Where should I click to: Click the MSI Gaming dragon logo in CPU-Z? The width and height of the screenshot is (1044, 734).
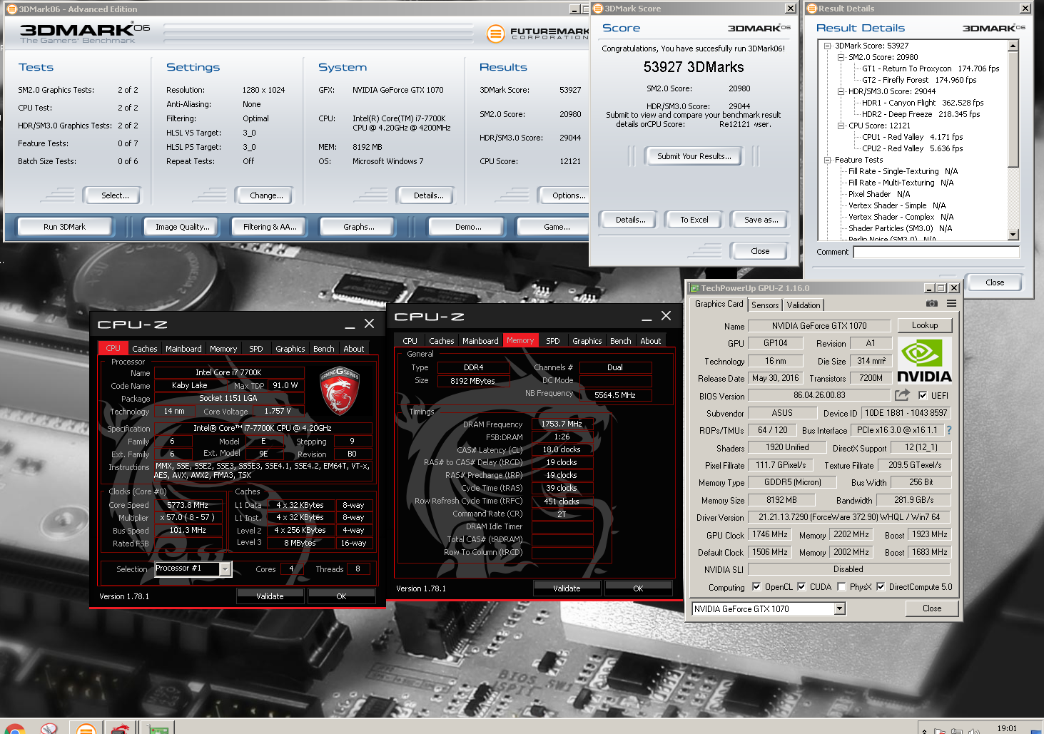(x=340, y=389)
